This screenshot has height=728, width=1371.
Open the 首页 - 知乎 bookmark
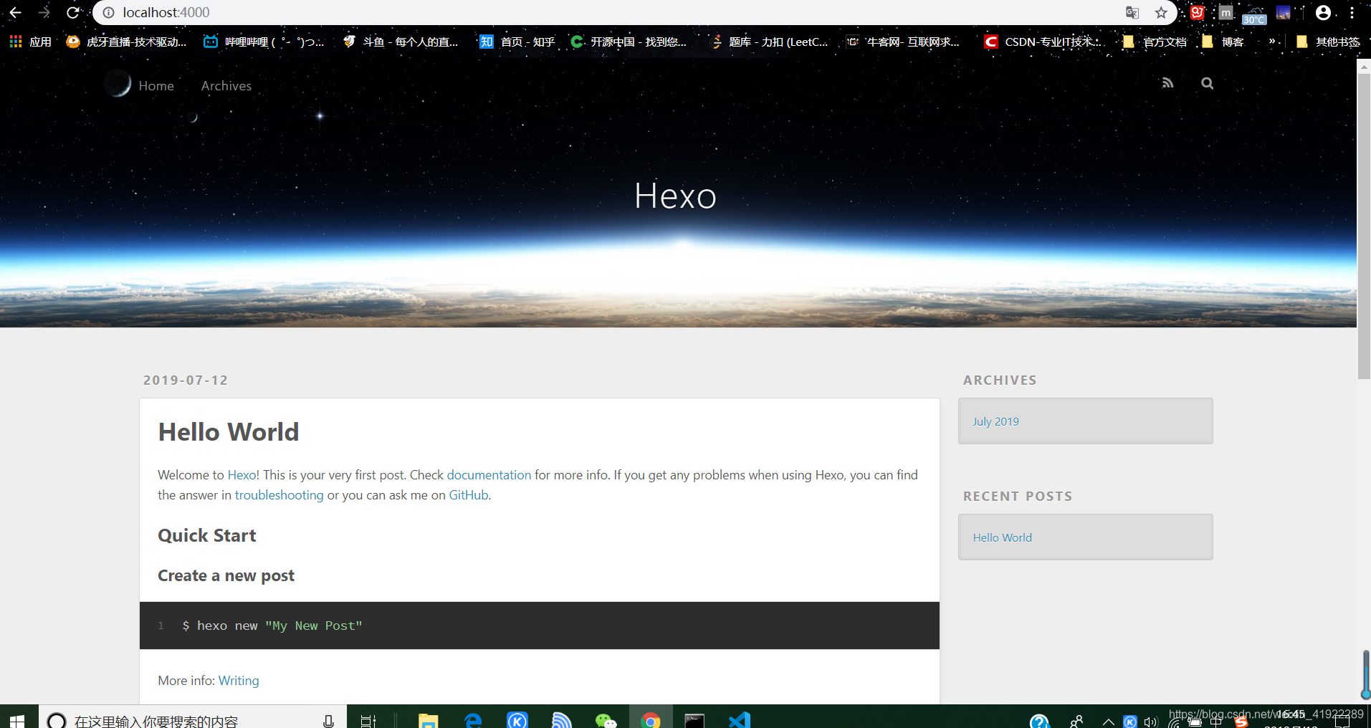[517, 42]
